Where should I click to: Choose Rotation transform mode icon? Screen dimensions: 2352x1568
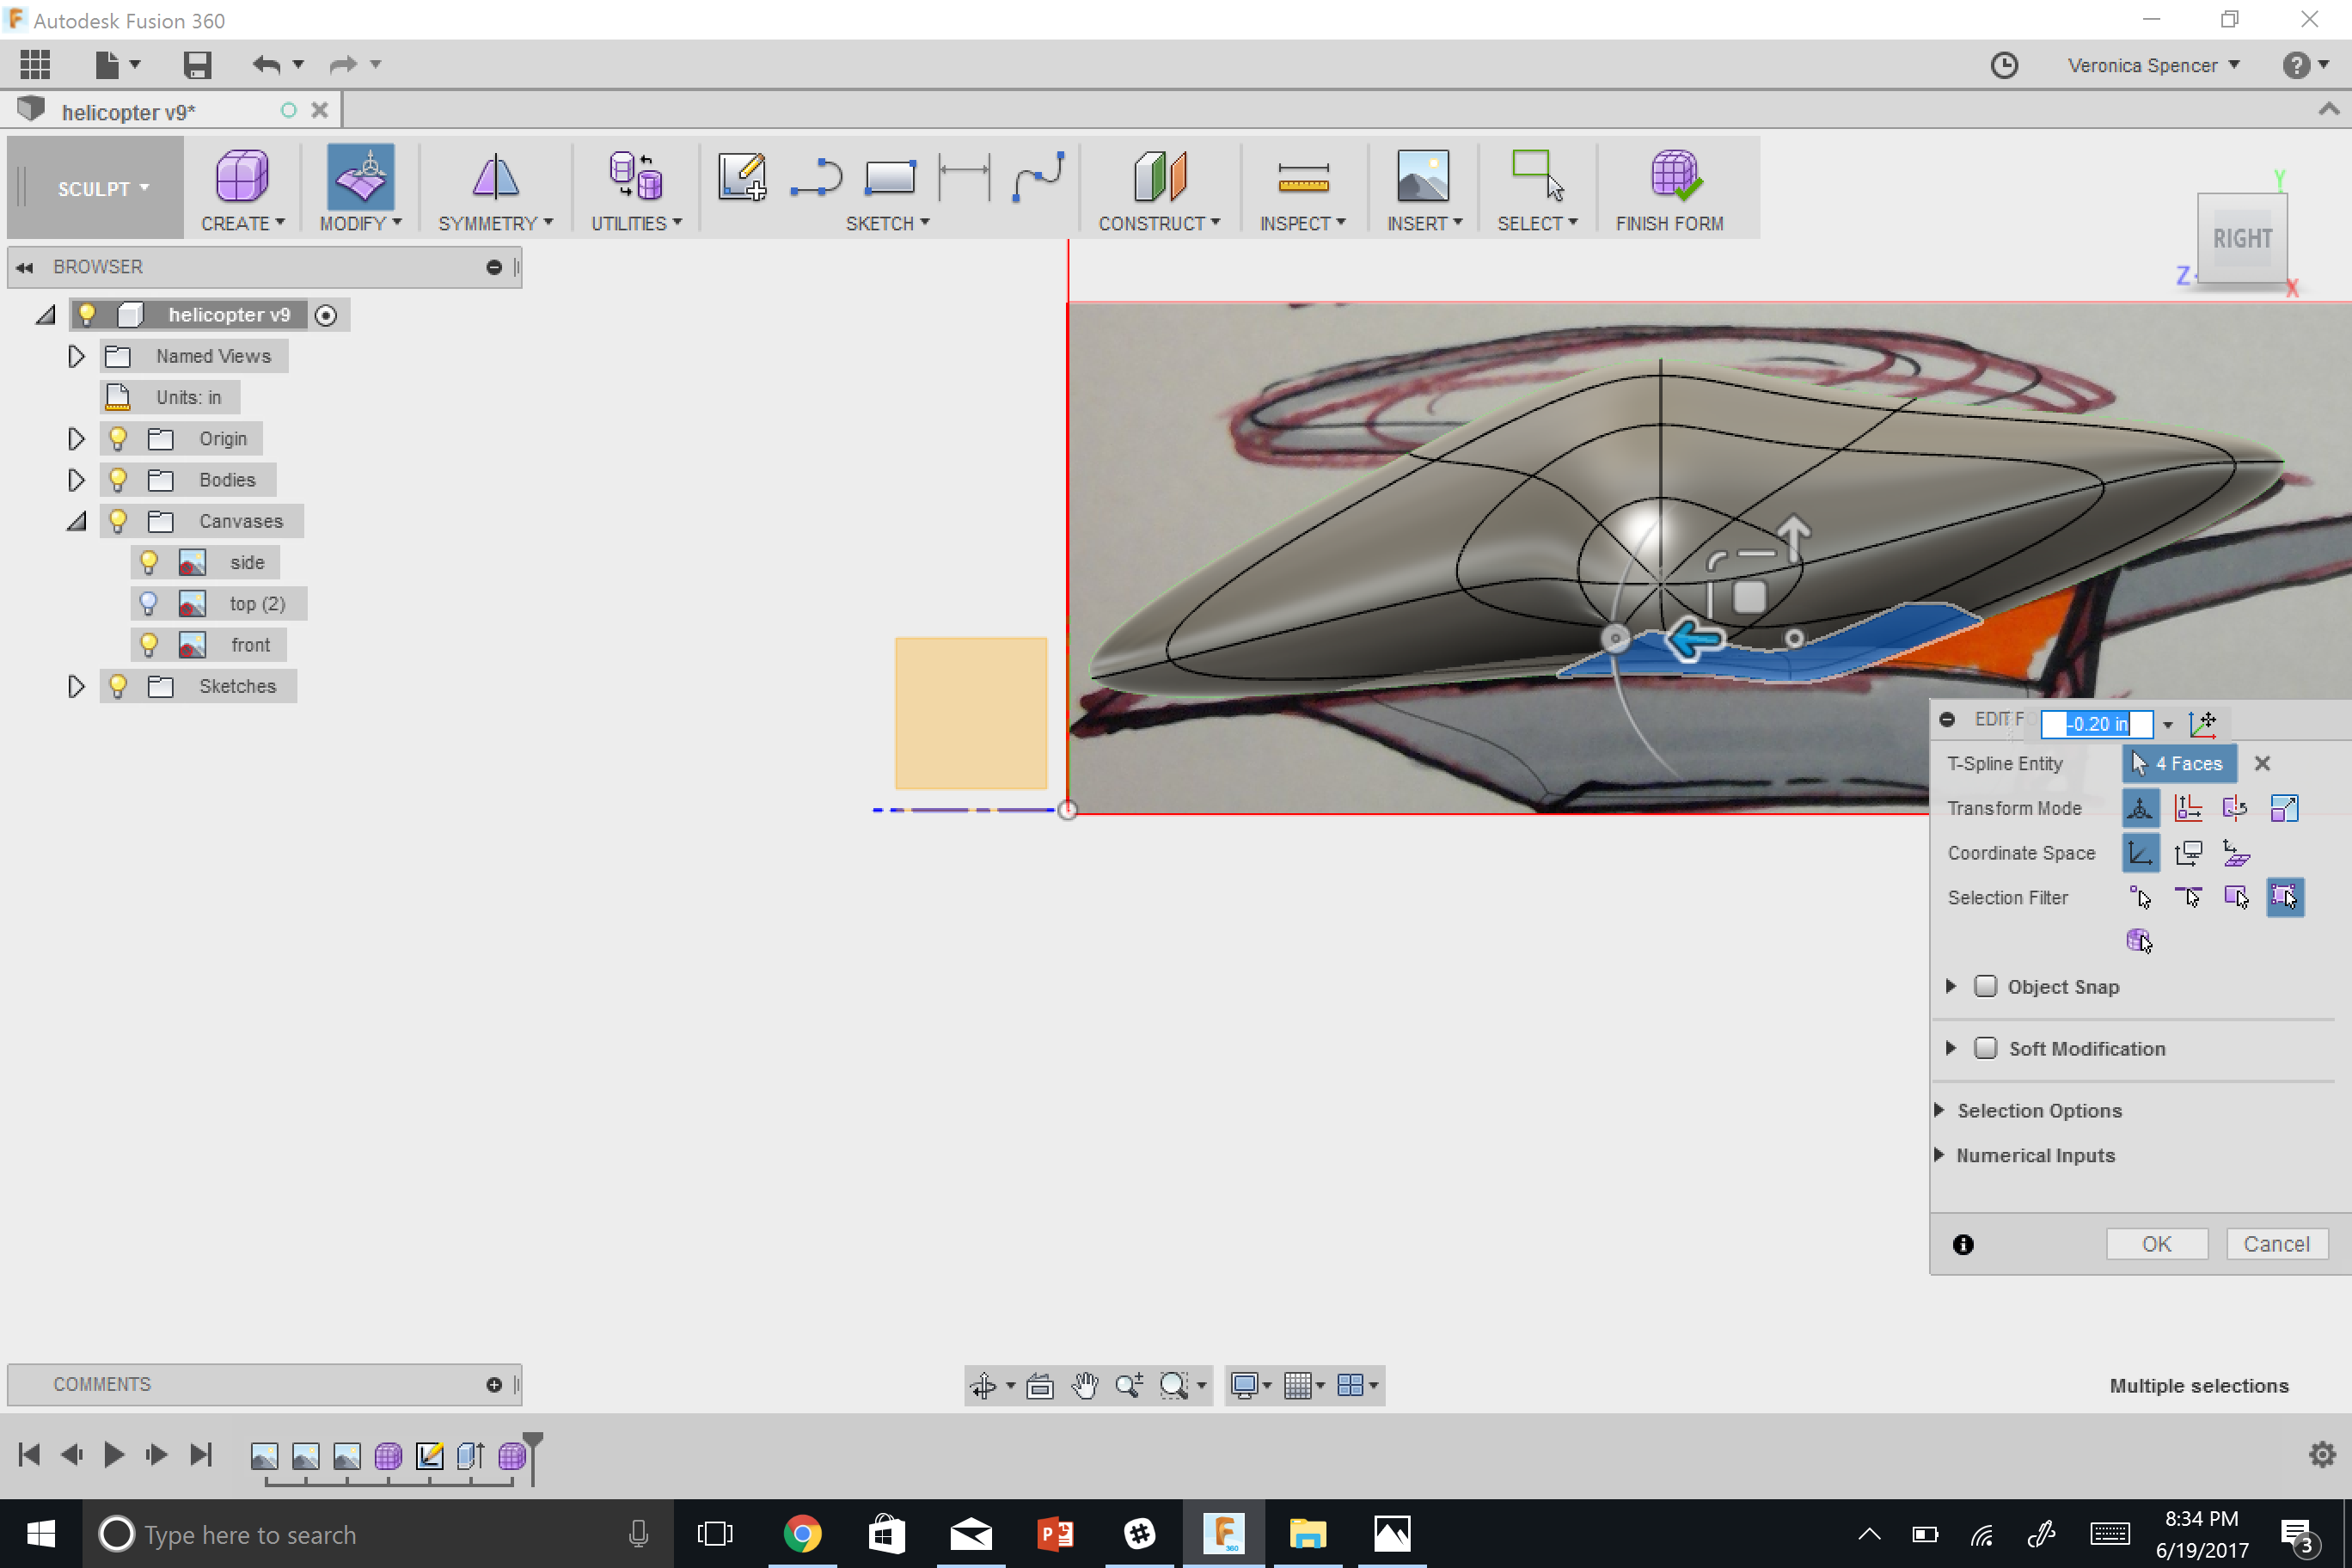click(x=2236, y=808)
